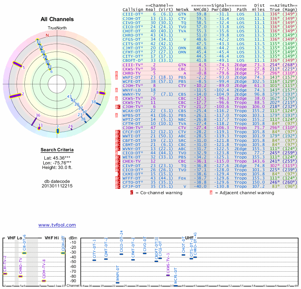Click the adjacent-channel icon beside WNYF-LD row
The image size is (301, 289).
(117, 90)
